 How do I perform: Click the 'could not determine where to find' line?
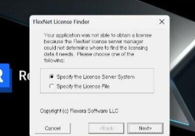tap(96, 48)
